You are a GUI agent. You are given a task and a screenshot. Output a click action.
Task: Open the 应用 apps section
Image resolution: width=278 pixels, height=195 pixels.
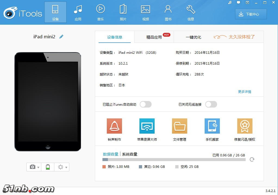pyautogui.click(x=78, y=12)
